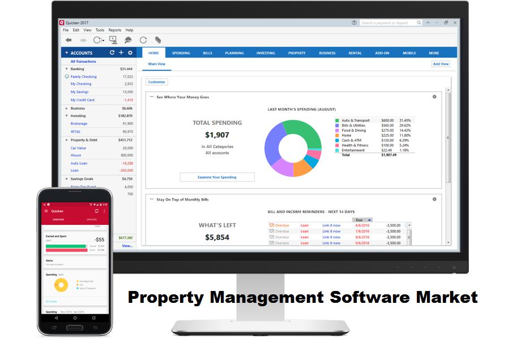Switch to the SPENDING tab
521x339 pixels.
tap(181, 53)
